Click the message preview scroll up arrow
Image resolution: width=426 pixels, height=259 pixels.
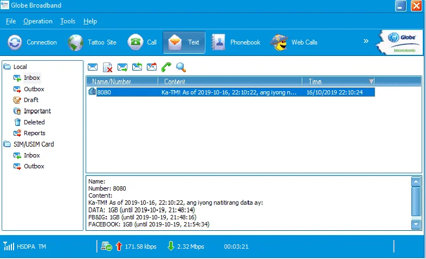tap(416, 182)
